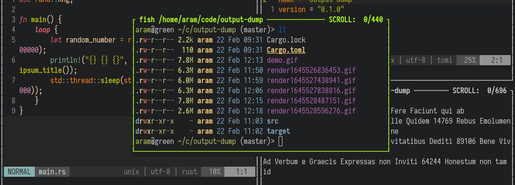Click the 11:02 timestamp of target
The height and width of the screenshot is (185, 515).
pos(253,131)
